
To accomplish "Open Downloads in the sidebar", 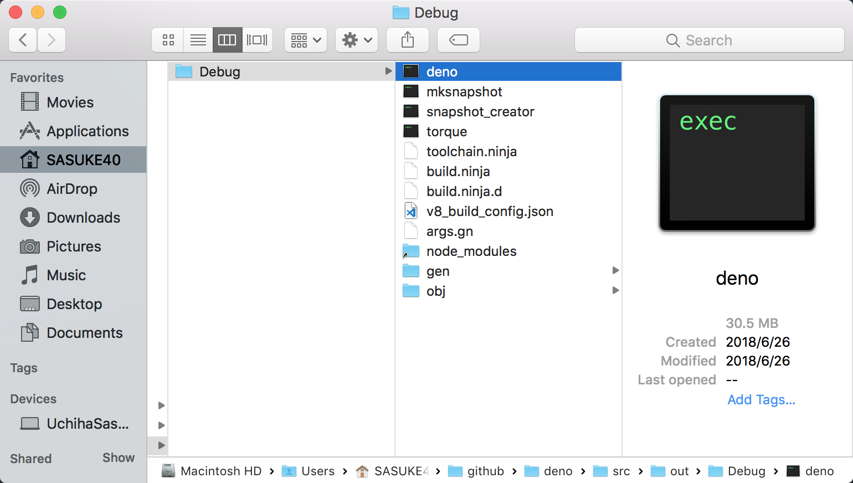I will (73, 218).
